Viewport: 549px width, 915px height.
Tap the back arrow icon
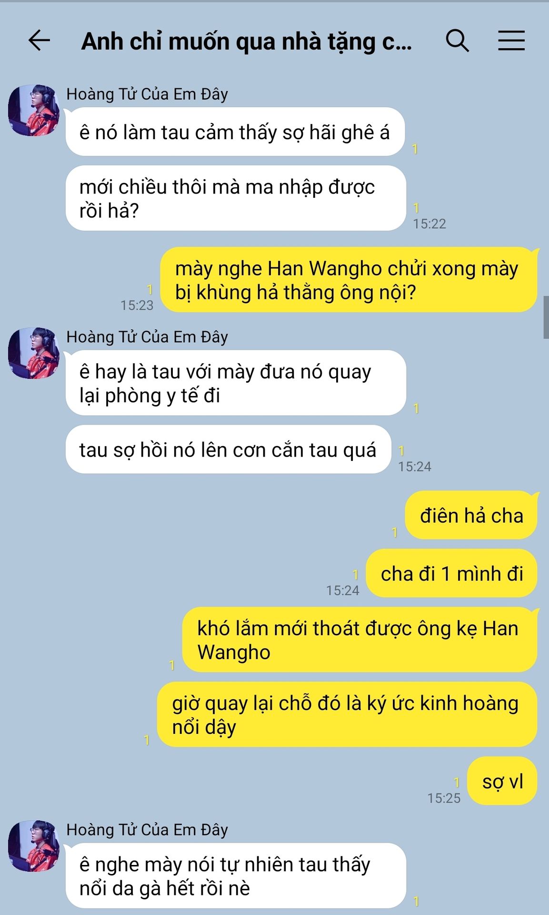pyautogui.click(x=39, y=41)
